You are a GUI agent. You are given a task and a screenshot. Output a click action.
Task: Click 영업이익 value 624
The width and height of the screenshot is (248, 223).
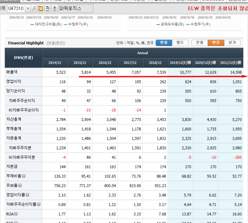coord(188,82)
